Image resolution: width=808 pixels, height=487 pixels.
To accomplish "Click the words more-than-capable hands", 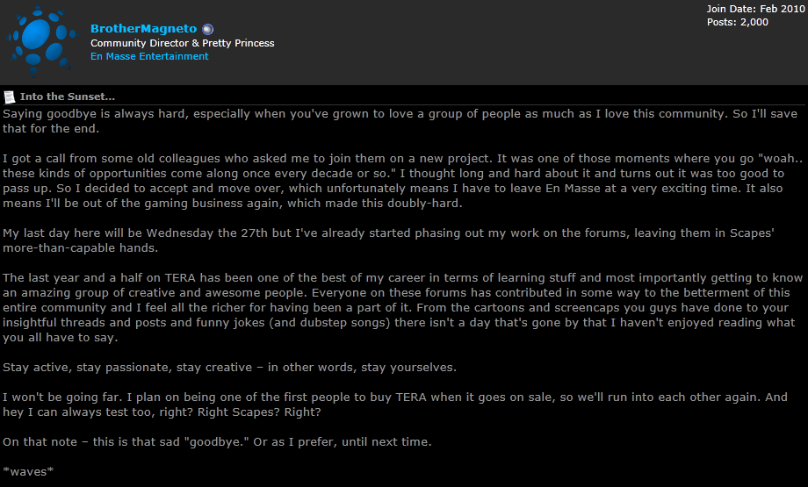I will [80, 248].
